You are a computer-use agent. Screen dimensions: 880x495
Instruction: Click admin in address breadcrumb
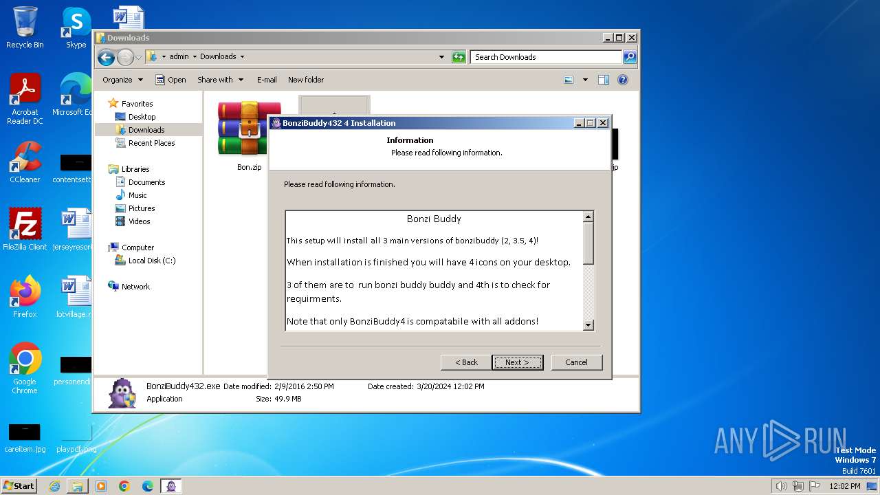coord(179,57)
